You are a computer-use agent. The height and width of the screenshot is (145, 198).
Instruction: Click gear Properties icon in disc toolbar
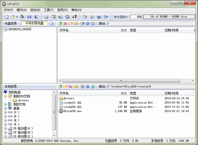88,23
